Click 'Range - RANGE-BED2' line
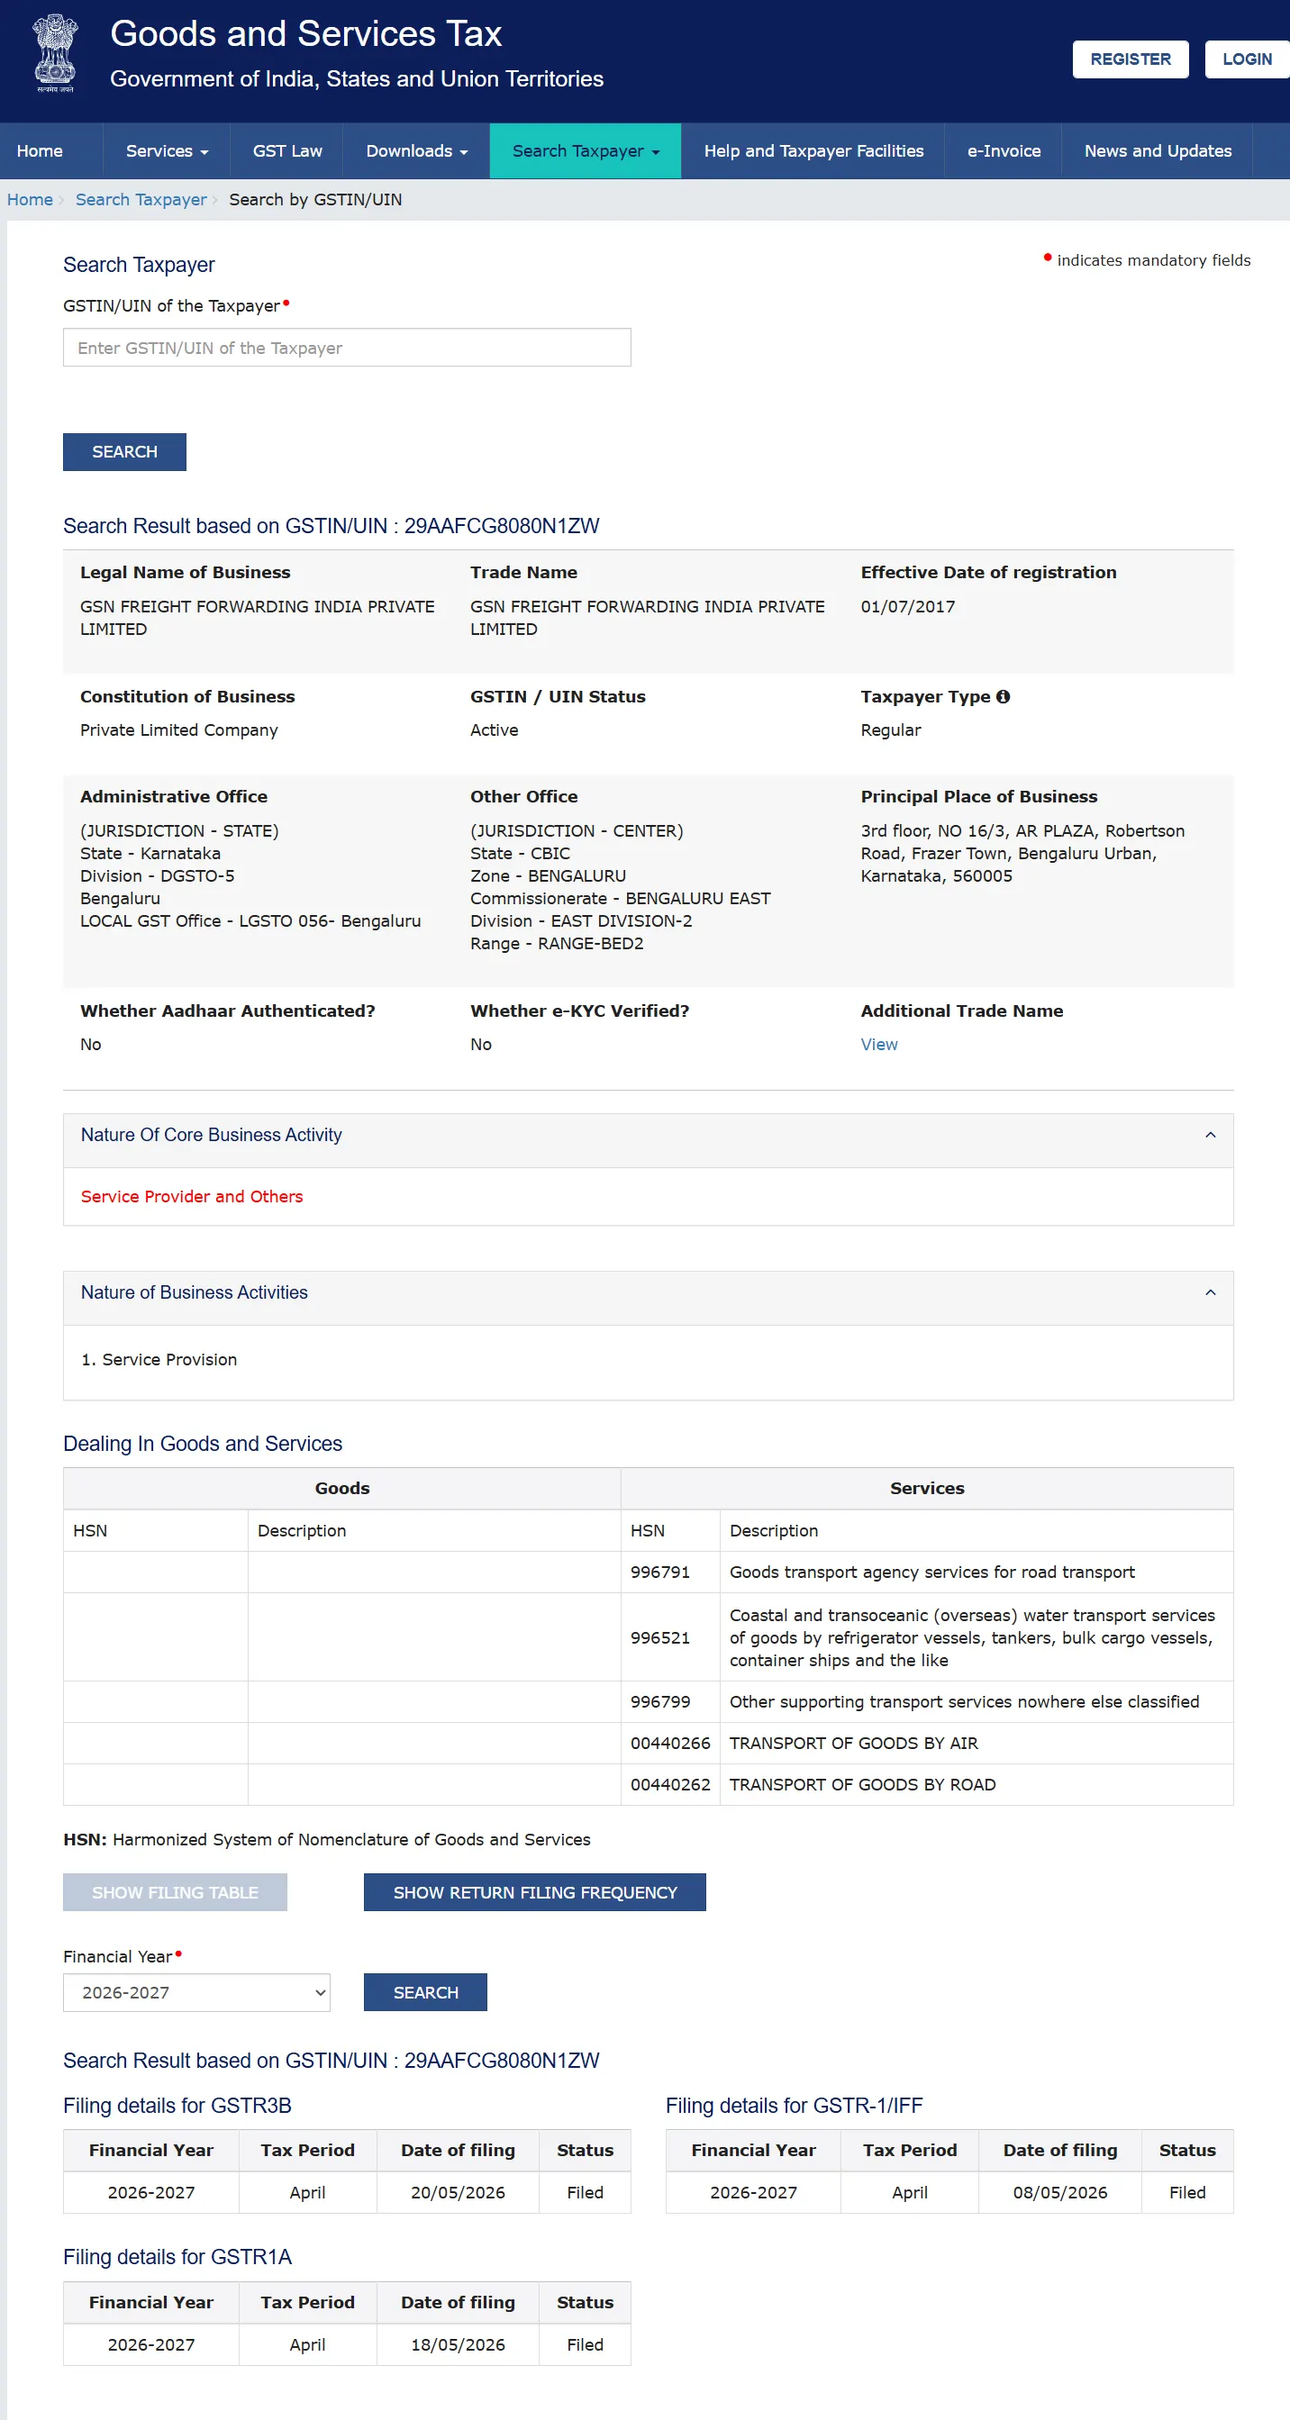 coord(556,943)
